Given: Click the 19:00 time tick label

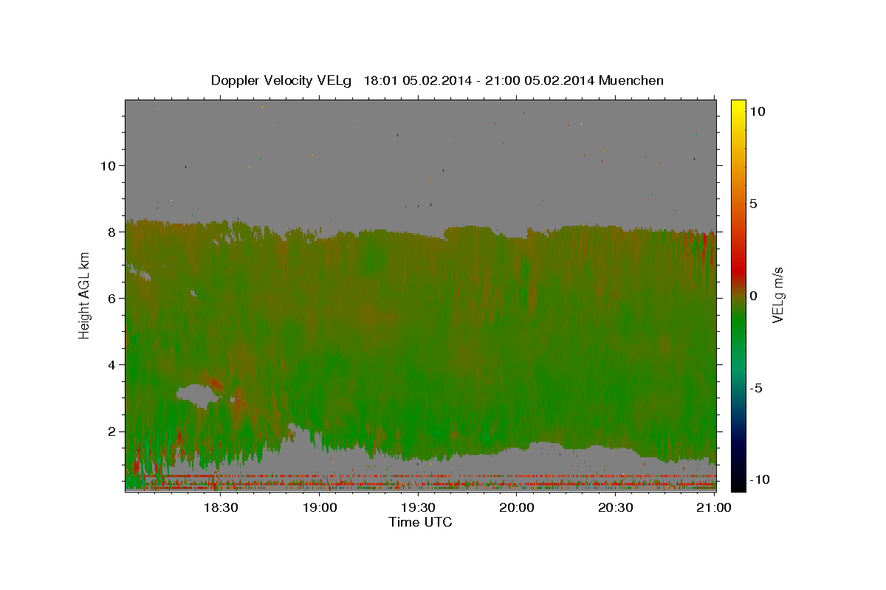Looking at the screenshot, I should tap(320, 507).
